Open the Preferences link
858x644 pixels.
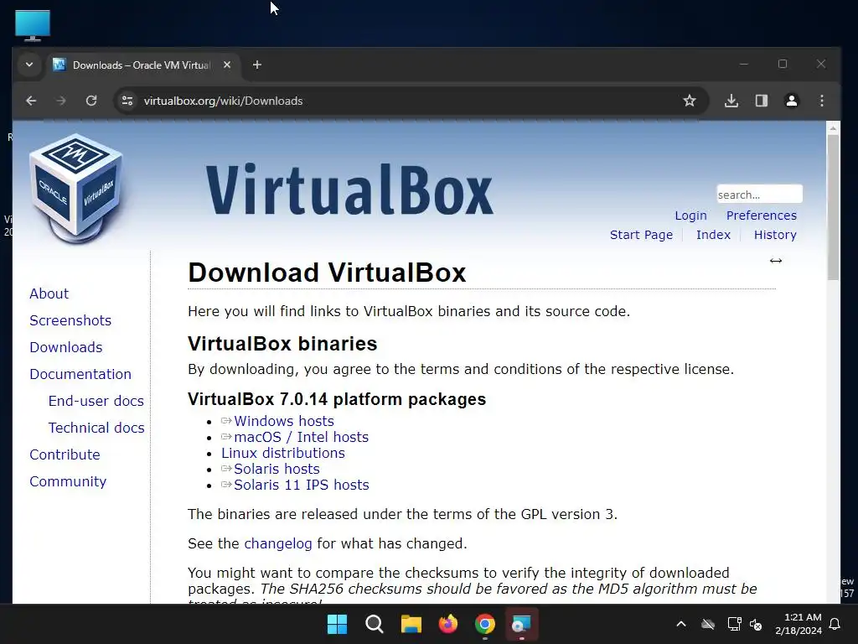click(x=761, y=216)
